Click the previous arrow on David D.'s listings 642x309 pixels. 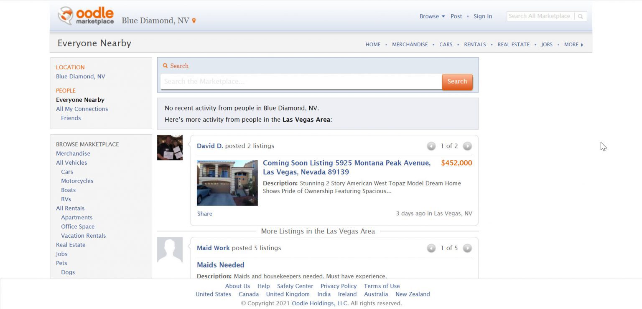pos(431,146)
